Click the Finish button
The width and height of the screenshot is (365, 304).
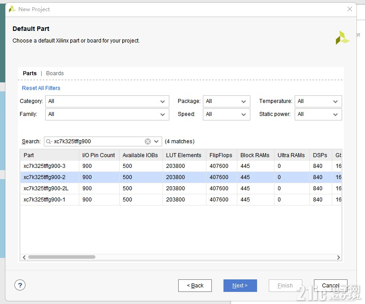pyautogui.click(x=285, y=286)
